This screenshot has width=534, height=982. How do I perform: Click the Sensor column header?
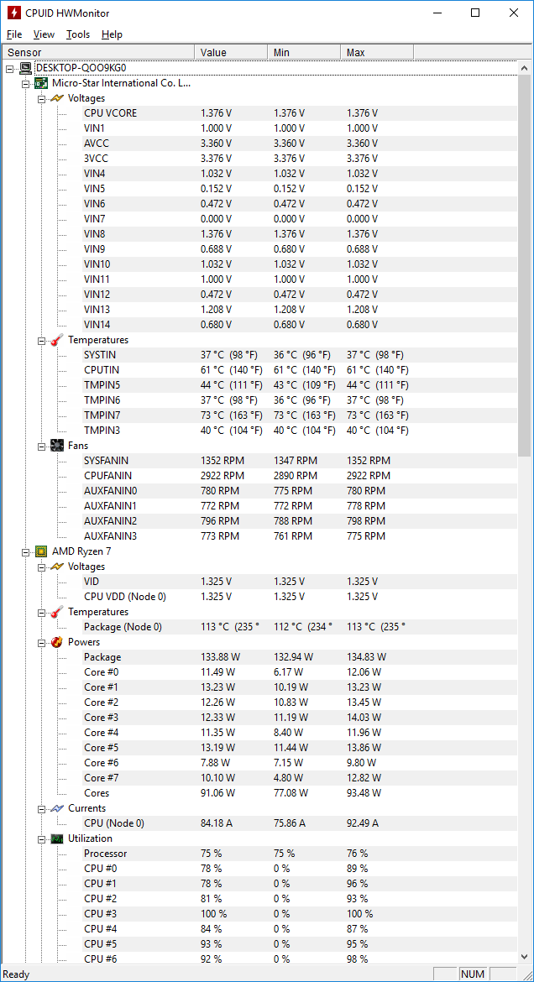(x=99, y=53)
